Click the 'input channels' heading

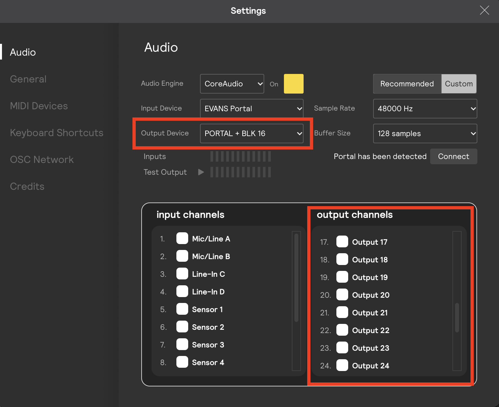(190, 215)
